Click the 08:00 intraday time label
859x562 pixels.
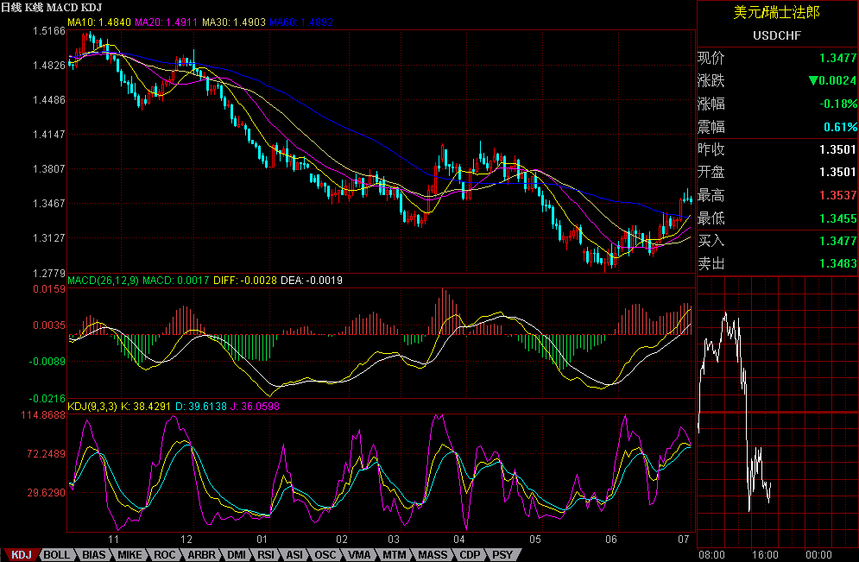711,555
